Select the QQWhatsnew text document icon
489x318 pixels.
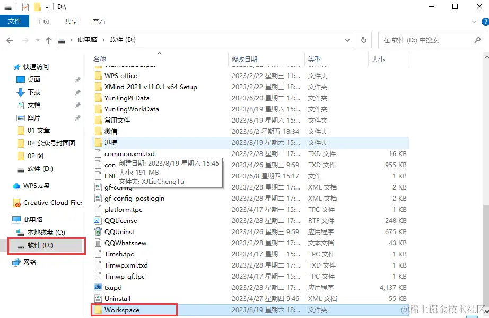click(x=98, y=243)
